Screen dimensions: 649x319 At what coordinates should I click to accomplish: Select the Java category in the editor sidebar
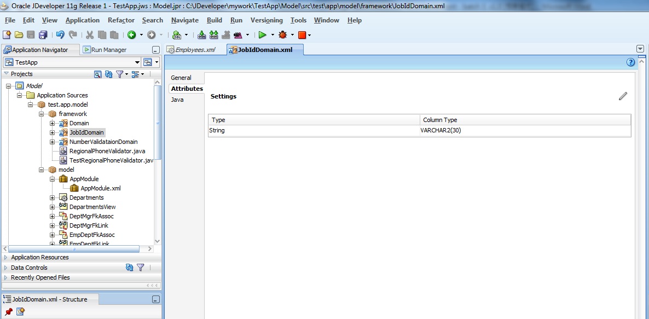click(x=176, y=100)
